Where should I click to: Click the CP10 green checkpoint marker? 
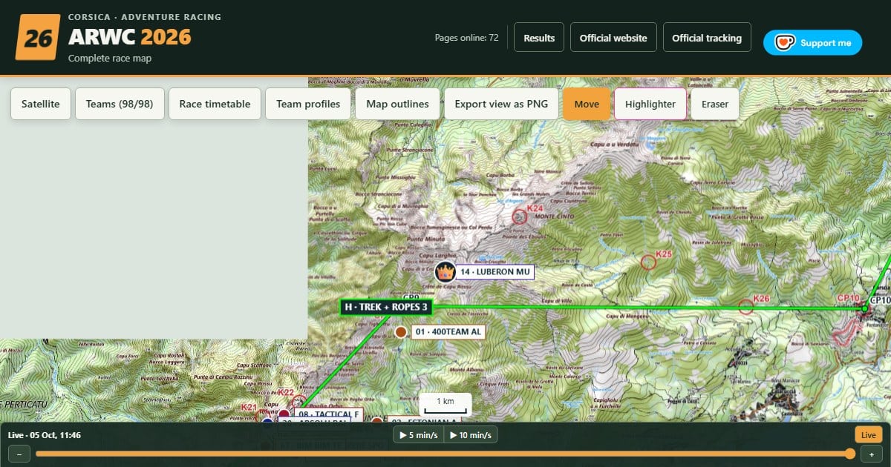click(864, 308)
